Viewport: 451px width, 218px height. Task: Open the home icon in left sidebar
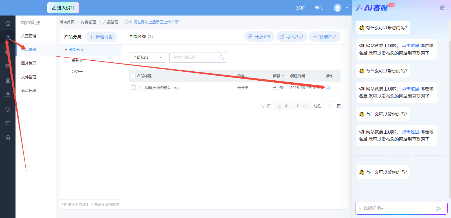8,24
